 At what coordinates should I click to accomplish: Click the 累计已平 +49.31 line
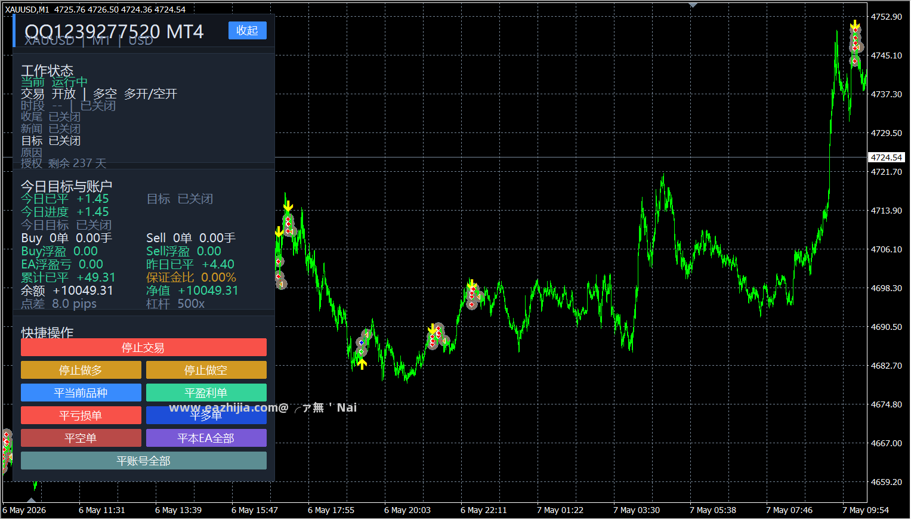[68, 277]
